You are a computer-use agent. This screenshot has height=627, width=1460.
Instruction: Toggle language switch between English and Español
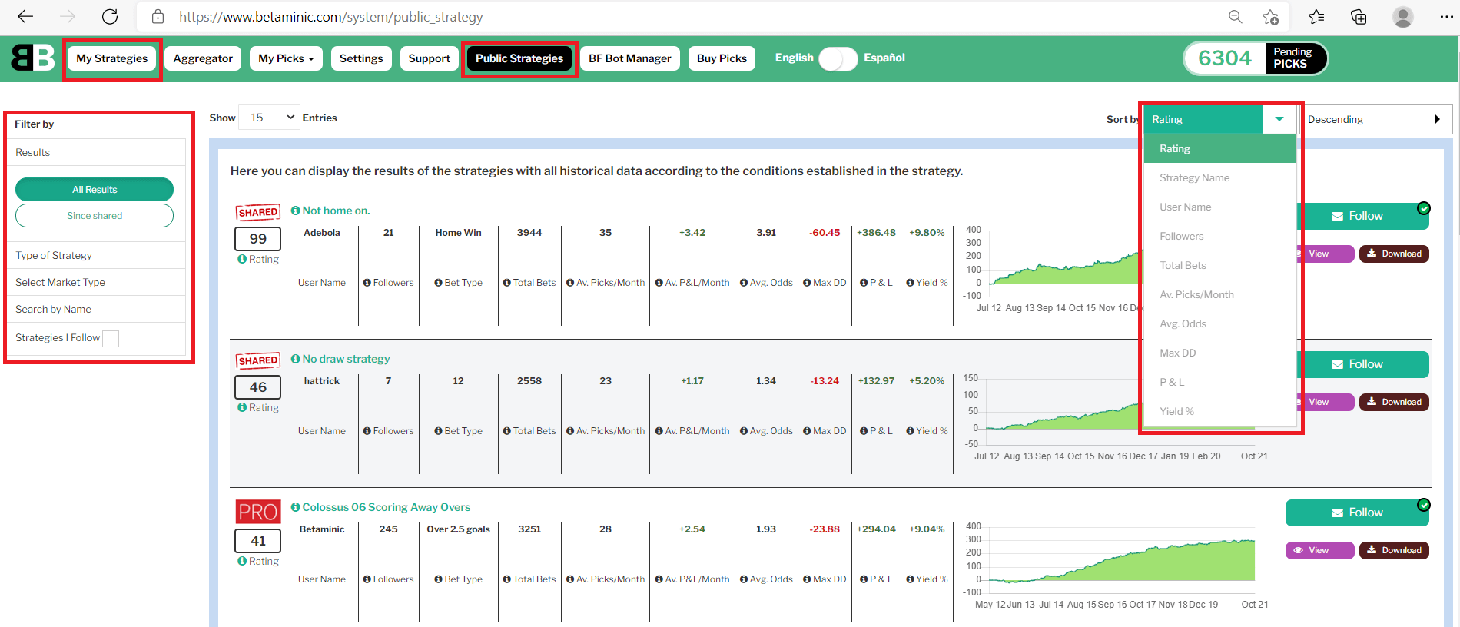click(x=838, y=58)
